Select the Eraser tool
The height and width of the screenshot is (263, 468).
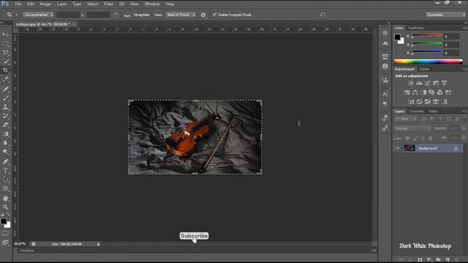pyautogui.click(x=5, y=125)
